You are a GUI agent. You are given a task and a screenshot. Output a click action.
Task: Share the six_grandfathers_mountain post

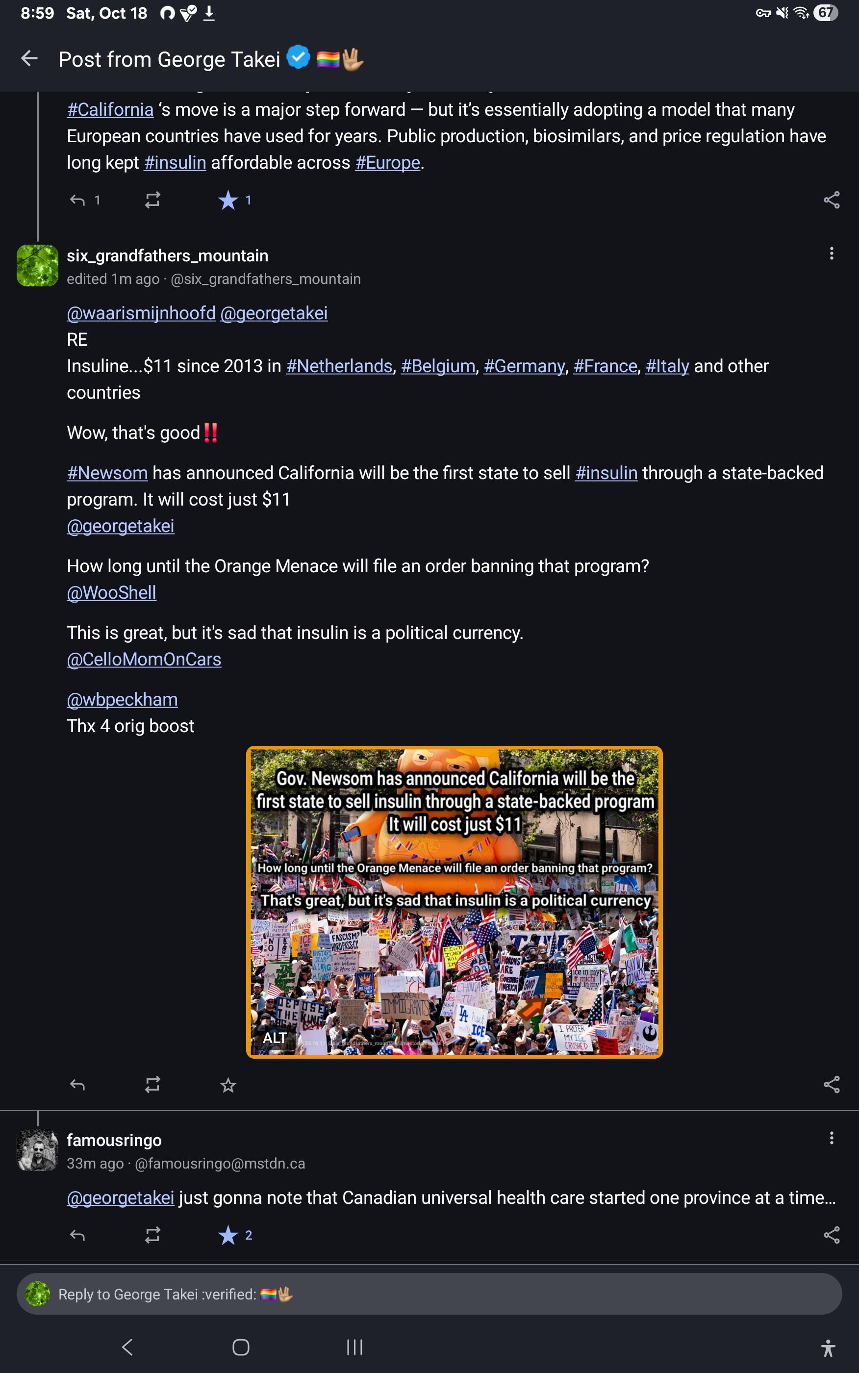[831, 1085]
